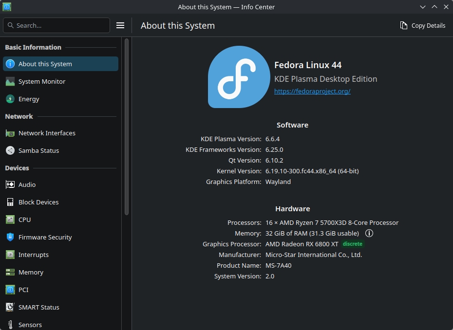This screenshot has width=453, height=330.
Task: Click the discrete GPU badge
Action: tap(353, 244)
